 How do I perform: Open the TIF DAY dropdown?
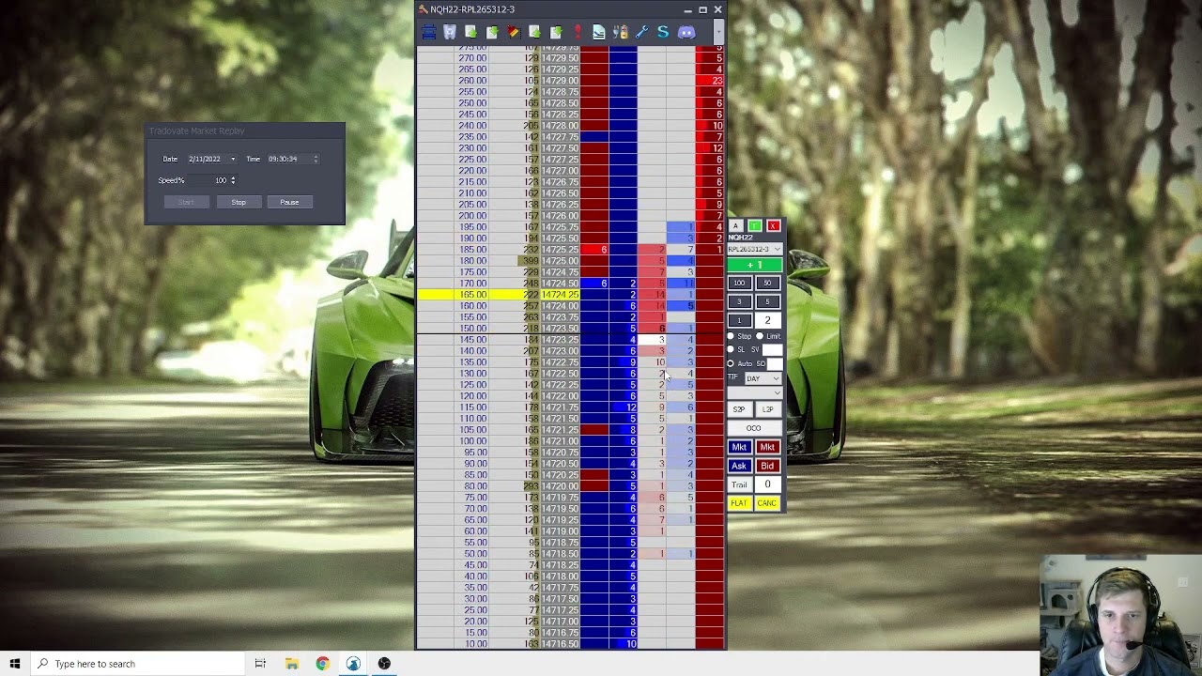(x=763, y=378)
